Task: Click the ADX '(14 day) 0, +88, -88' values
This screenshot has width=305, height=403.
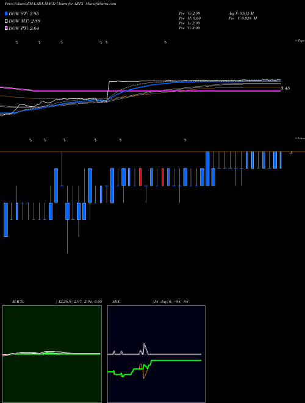Action: (x=170, y=302)
